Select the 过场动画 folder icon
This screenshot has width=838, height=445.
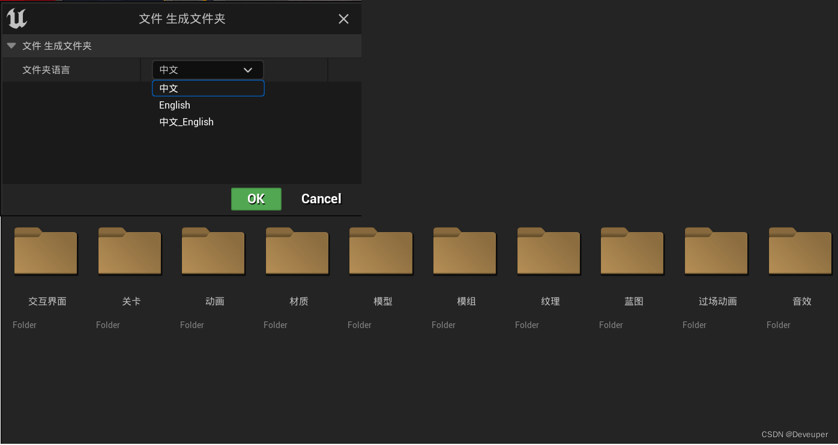[x=716, y=251]
